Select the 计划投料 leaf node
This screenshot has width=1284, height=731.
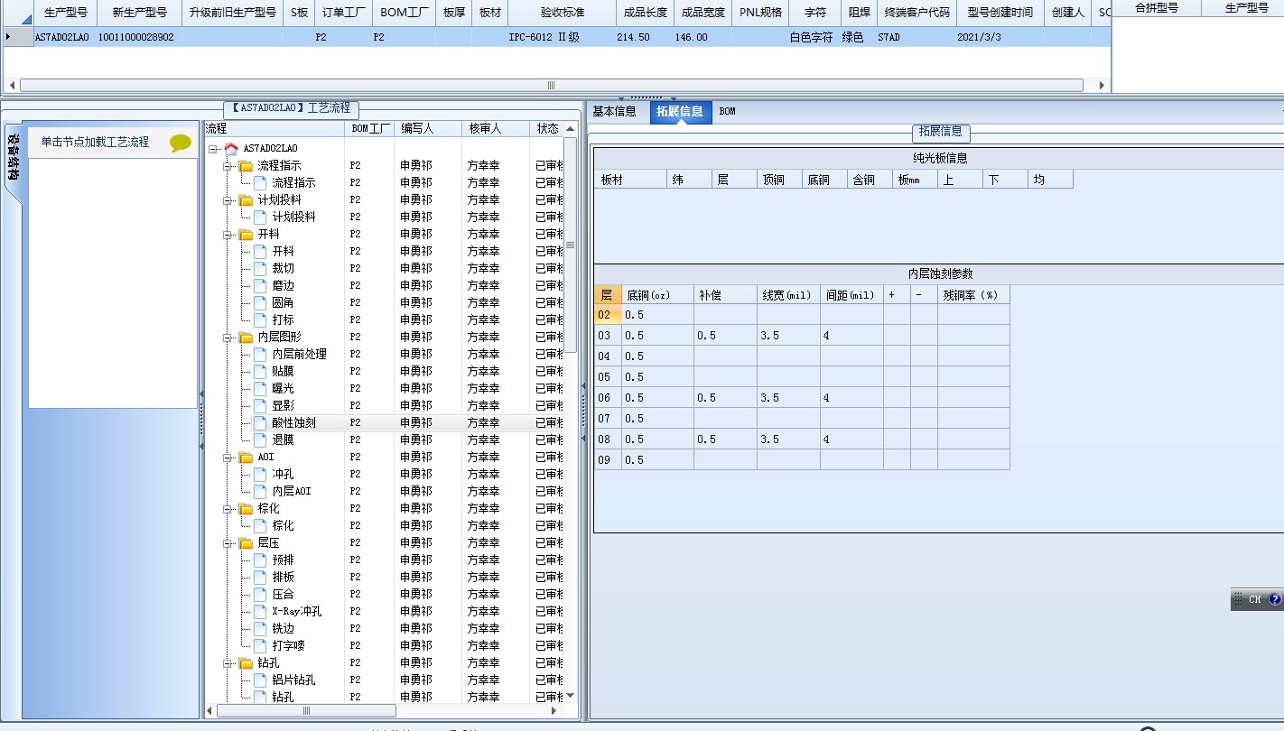tap(293, 217)
